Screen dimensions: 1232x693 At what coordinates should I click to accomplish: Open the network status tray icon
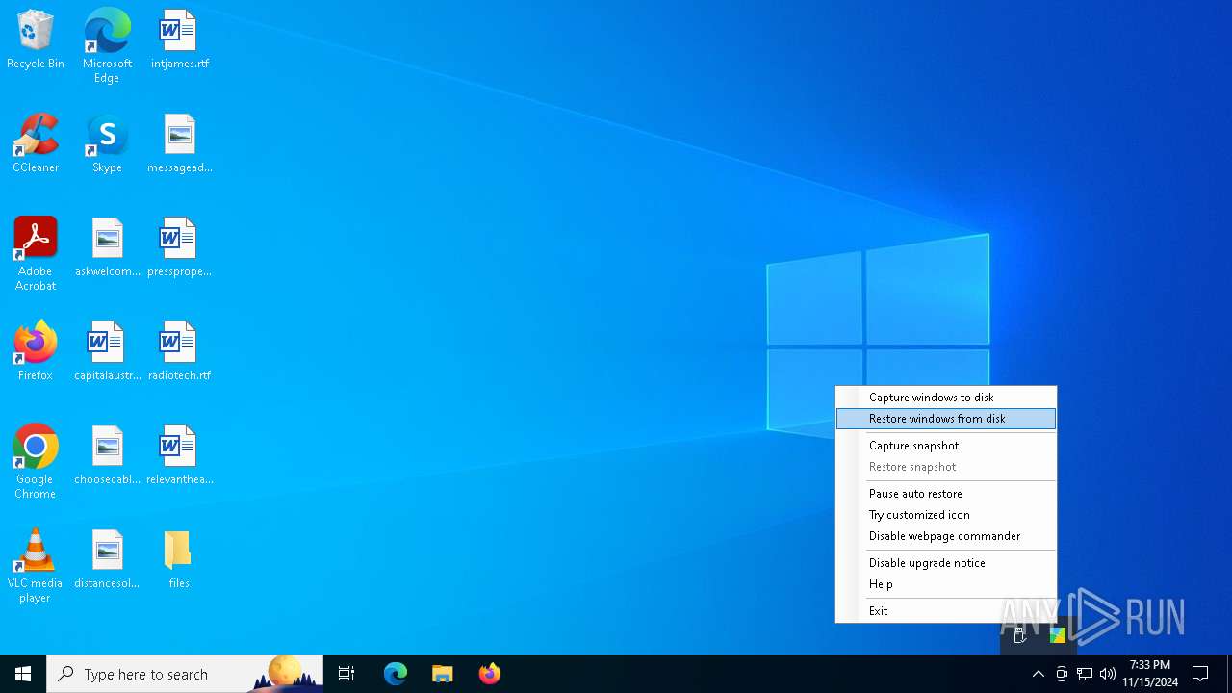(x=1085, y=674)
